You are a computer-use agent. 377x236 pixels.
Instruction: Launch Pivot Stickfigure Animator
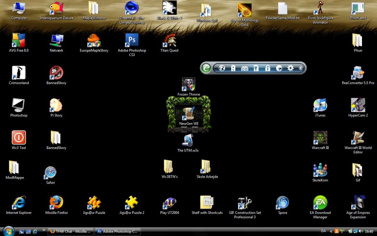(x=320, y=13)
